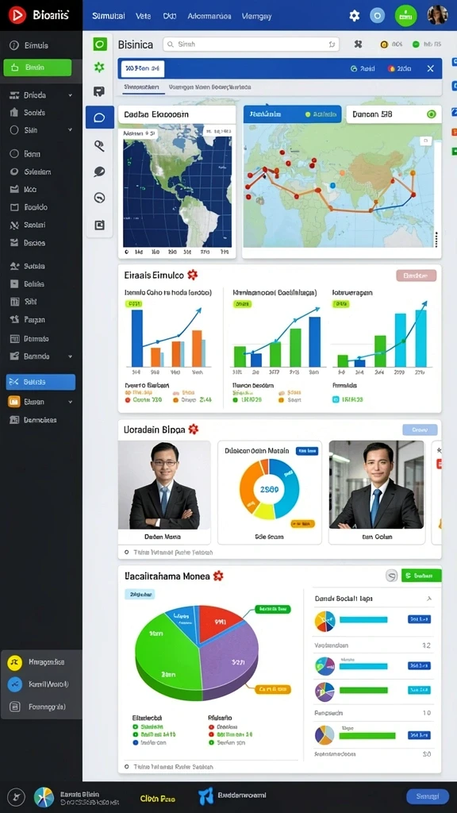Click the green round button in top bar

tap(405, 16)
